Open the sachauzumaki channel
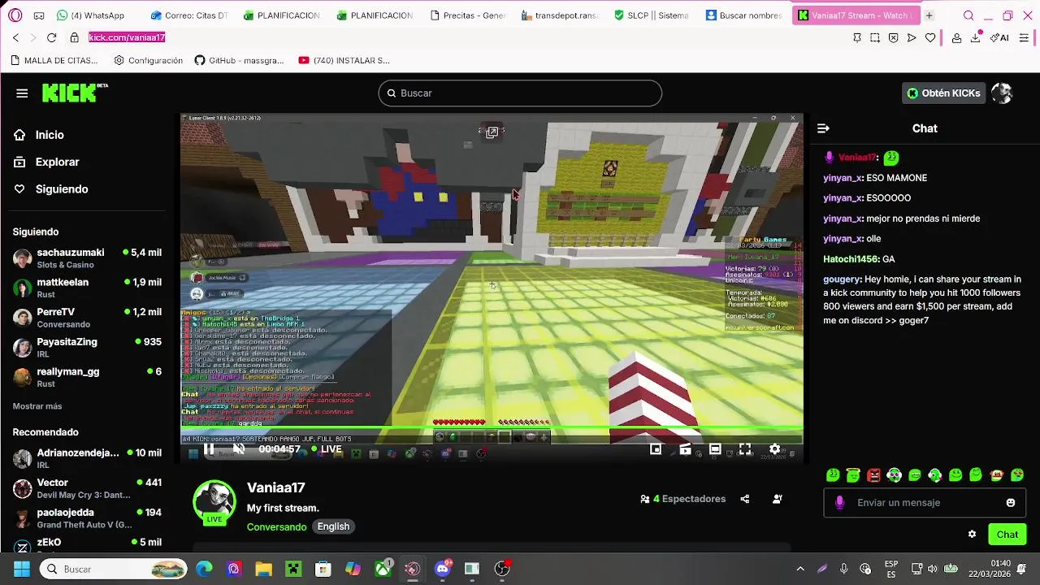 pyautogui.click(x=87, y=258)
